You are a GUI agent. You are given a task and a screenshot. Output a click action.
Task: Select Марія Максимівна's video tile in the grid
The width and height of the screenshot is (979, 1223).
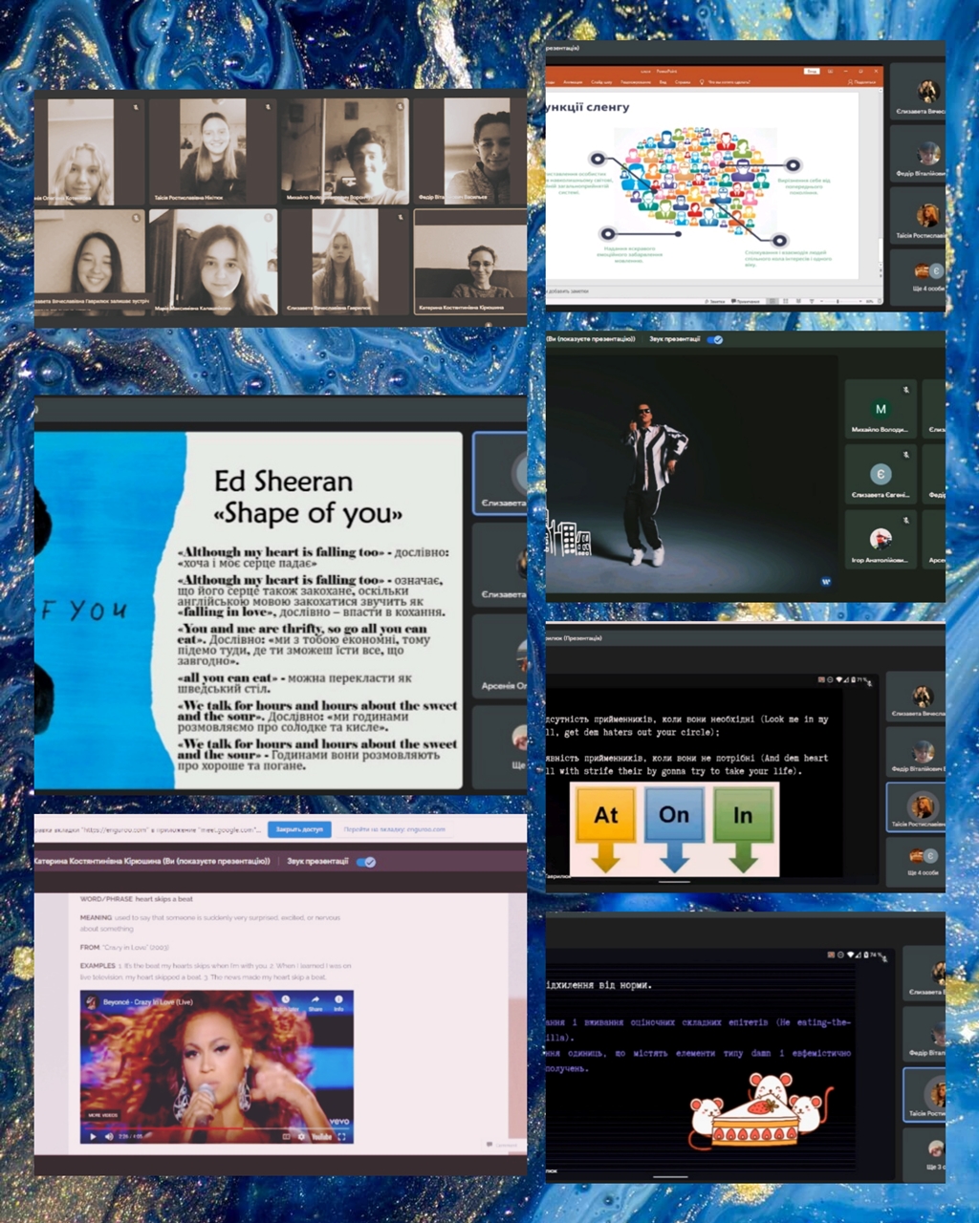[x=213, y=263]
